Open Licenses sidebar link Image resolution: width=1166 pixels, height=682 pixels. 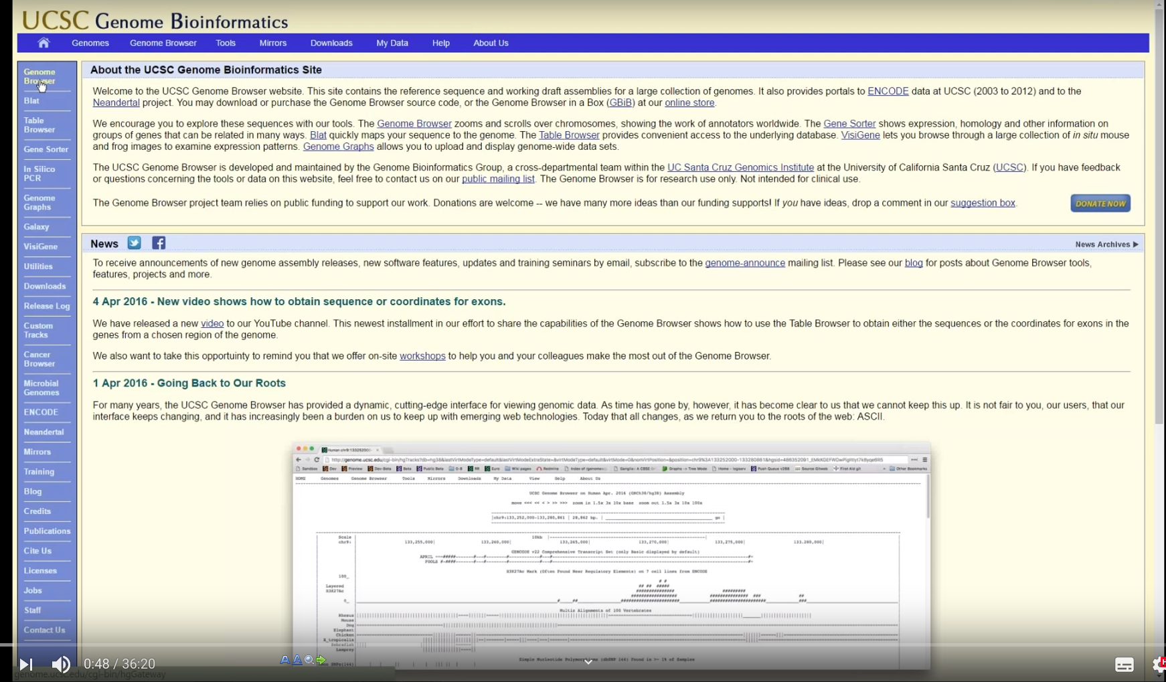[x=40, y=571]
